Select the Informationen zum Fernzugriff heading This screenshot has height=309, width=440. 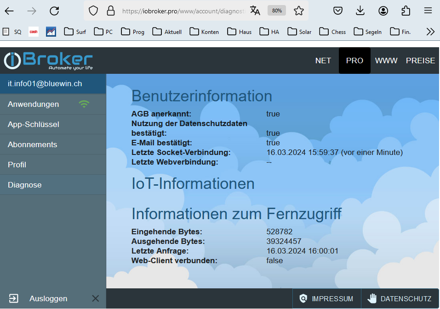point(237,214)
